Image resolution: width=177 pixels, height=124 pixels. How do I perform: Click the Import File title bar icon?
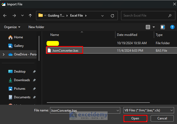click(x=3, y=4)
